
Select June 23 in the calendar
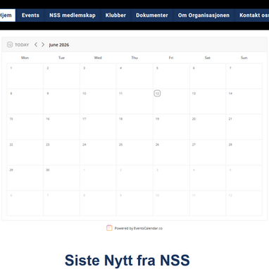tap(61, 153)
